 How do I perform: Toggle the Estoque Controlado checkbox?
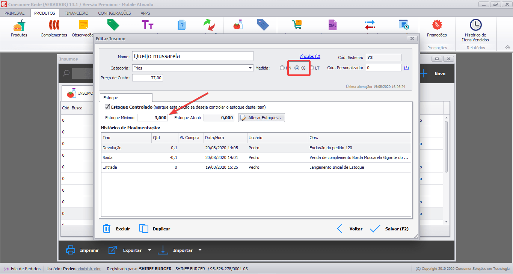point(107,107)
